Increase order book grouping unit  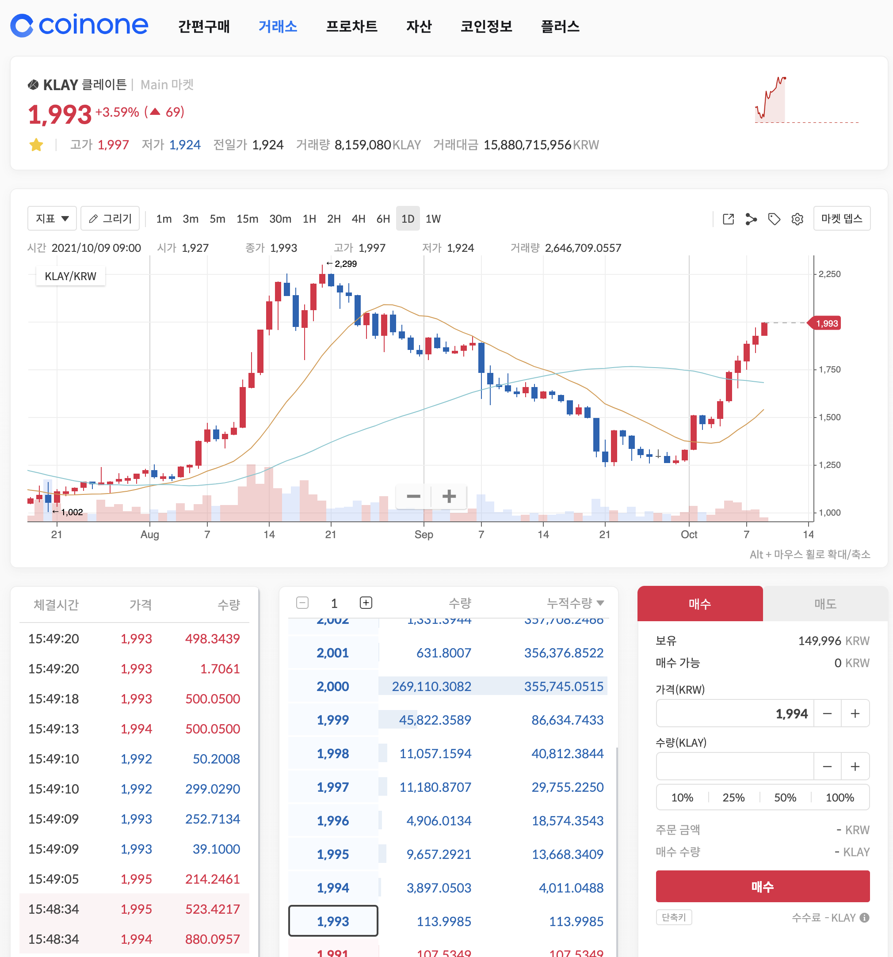[366, 603]
